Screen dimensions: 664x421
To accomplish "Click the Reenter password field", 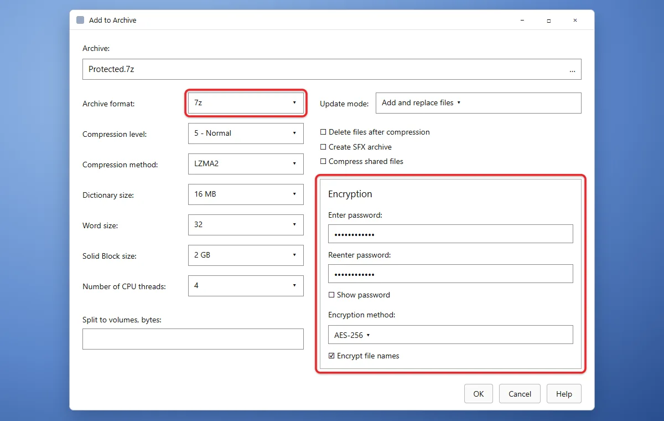I will point(450,274).
